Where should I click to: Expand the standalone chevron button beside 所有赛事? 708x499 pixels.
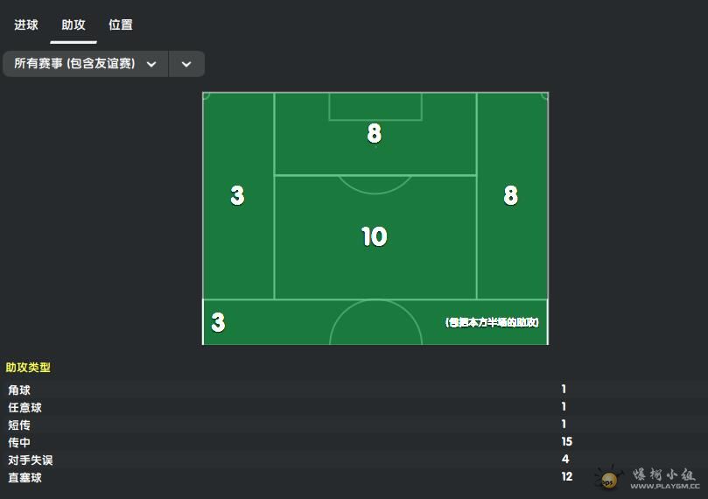186,64
